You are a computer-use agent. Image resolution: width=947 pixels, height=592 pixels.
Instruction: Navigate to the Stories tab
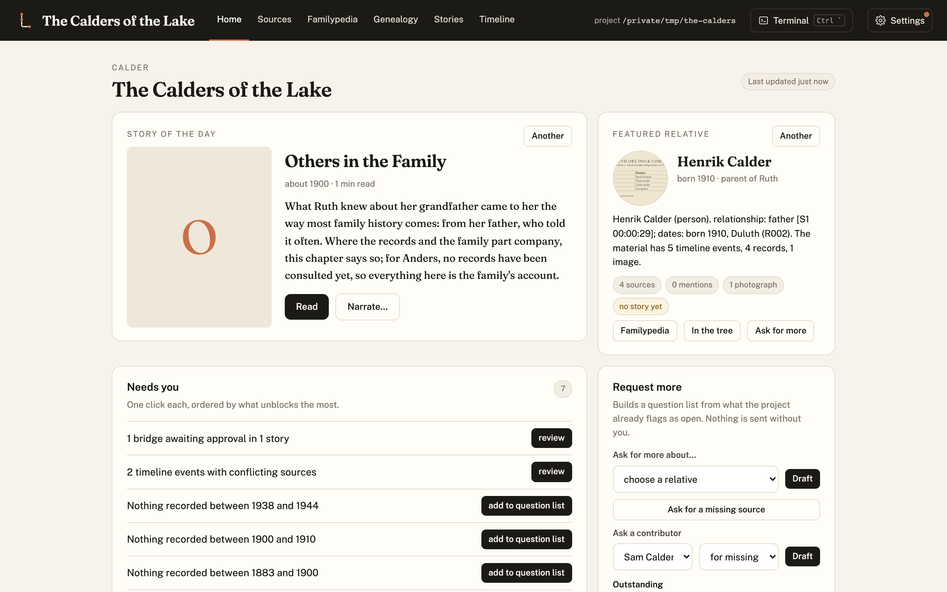click(x=449, y=19)
